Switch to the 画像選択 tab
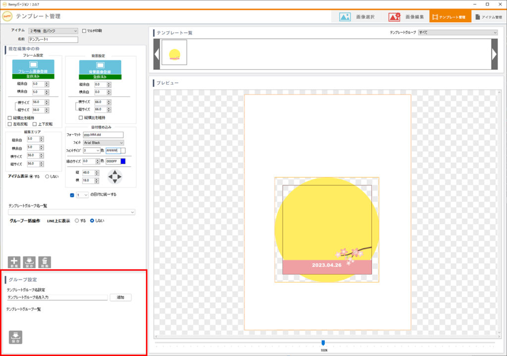The width and height of the screenshot is (507, 356). [357, 17]
